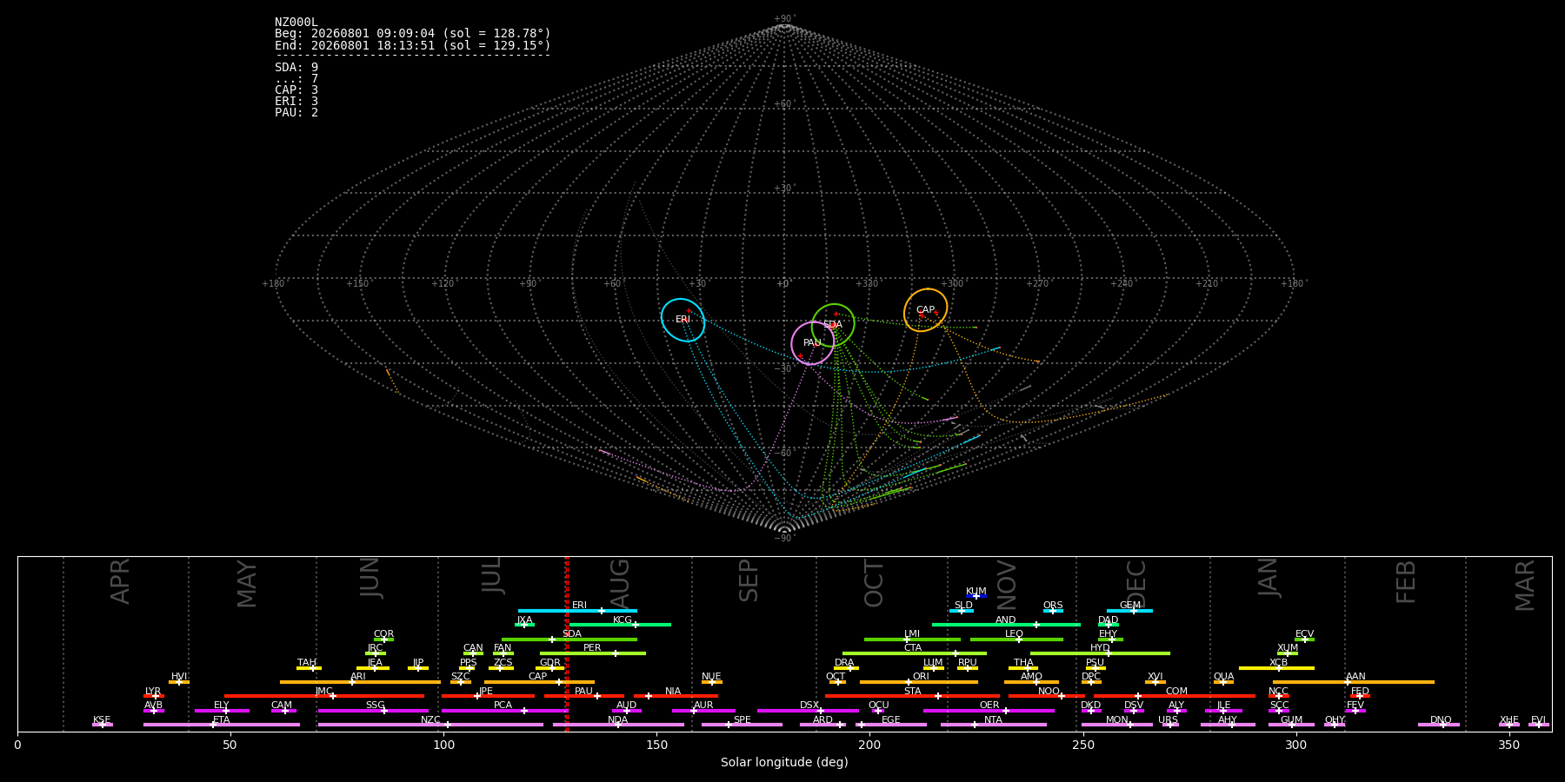
Task: Click the 'SDA: 9' count in header
Action: tap(296, 68)
